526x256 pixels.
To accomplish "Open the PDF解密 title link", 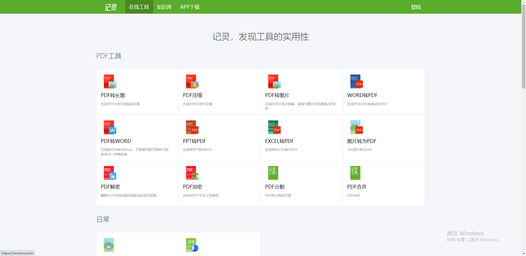I will pyautogui.click(x=110, y=187).
